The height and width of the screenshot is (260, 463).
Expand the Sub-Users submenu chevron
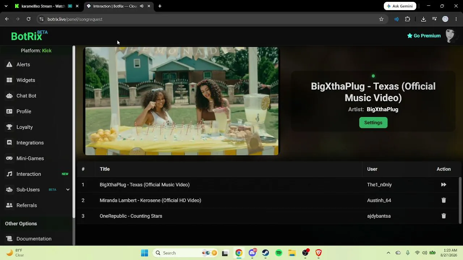tap(68, 190)
